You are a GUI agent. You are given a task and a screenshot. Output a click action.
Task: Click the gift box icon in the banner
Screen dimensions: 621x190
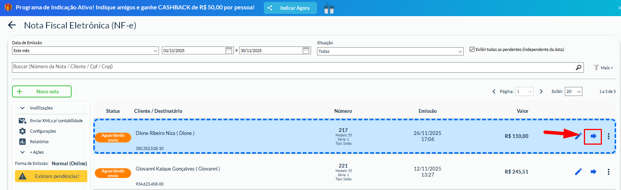tap(329, 8)
